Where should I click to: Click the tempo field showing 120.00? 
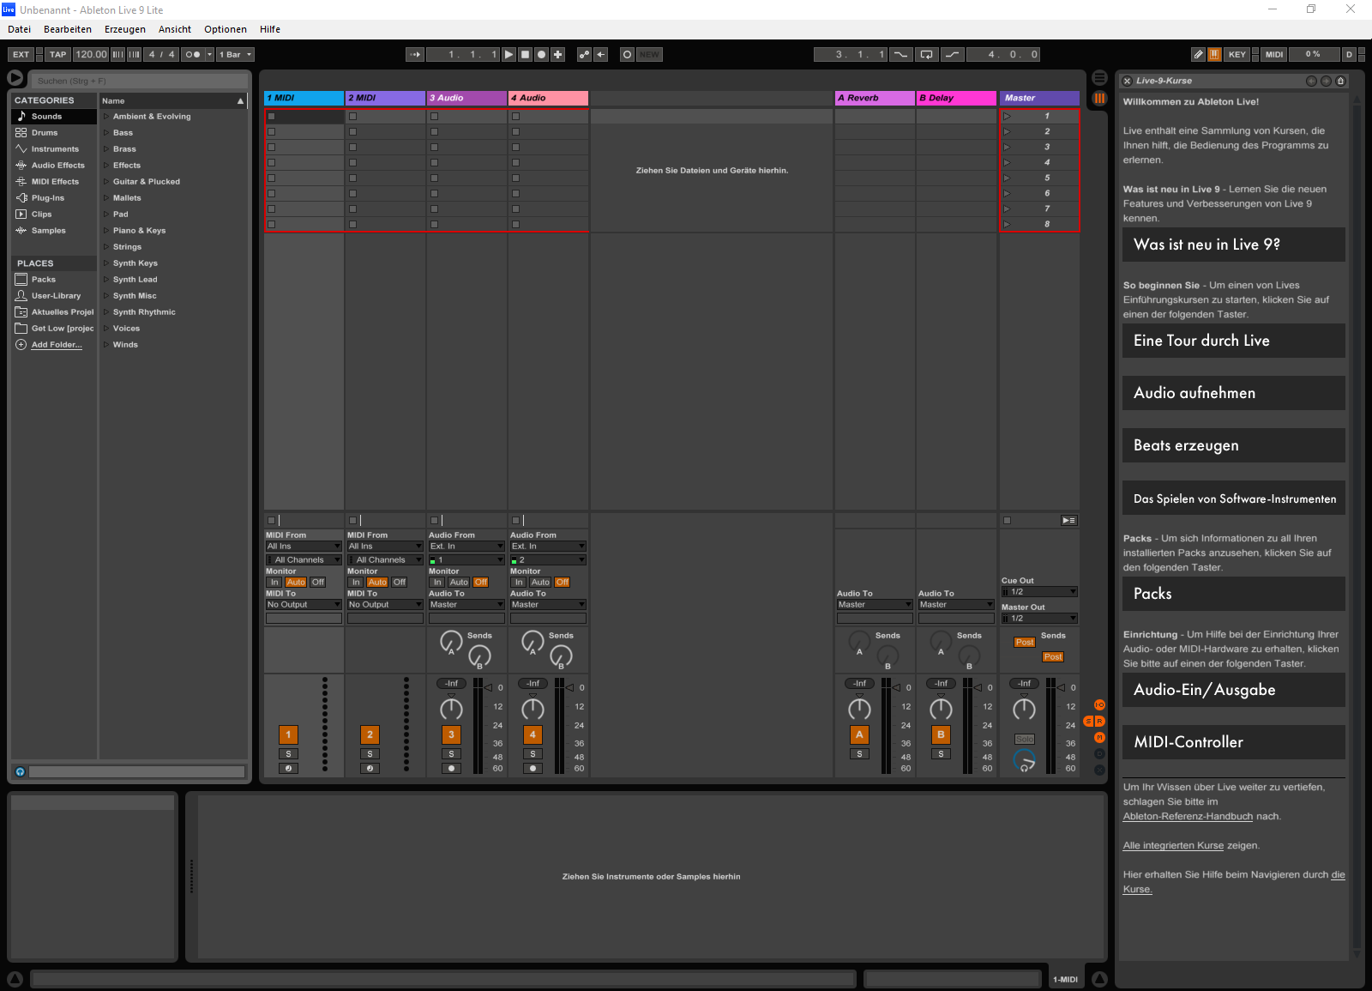tap(91, 54)
